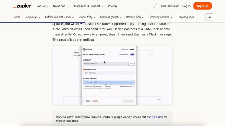Click Contact Sales link
Image resolution: width=225 pixels, height=126 pixels.
pos(170,6)
